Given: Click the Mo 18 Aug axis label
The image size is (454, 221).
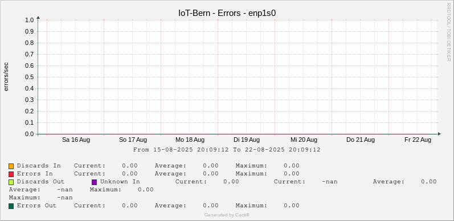Looking at the screenshot, I should (190, 140).
